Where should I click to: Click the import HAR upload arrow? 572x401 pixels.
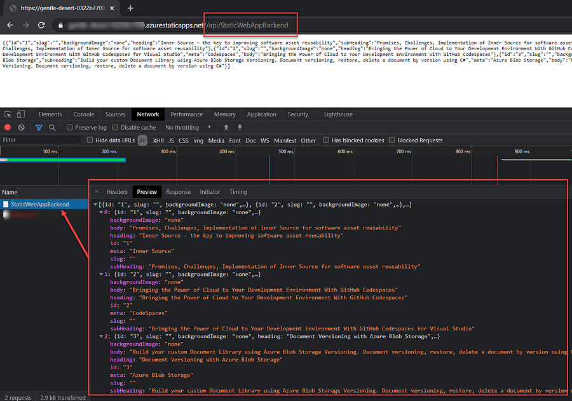pyautogui.click(x=226, y=128)
